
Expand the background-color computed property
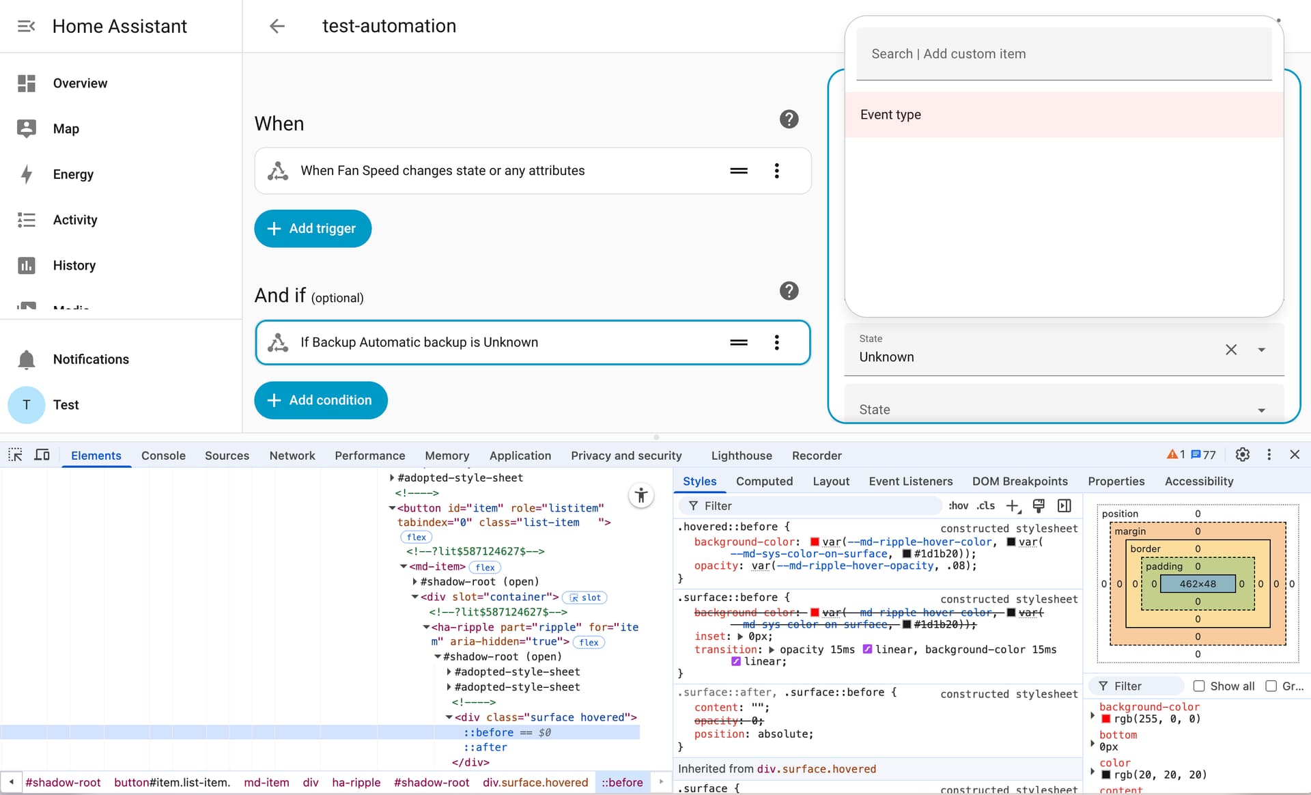(1092, 714)
